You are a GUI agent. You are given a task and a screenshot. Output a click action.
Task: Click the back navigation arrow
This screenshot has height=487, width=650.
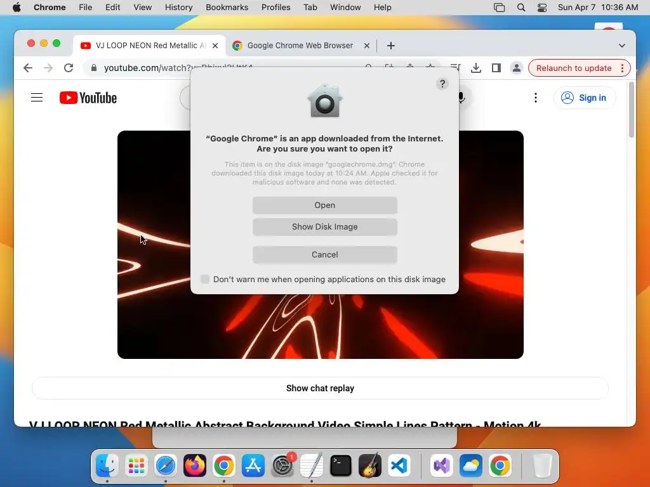click(28, 68)
